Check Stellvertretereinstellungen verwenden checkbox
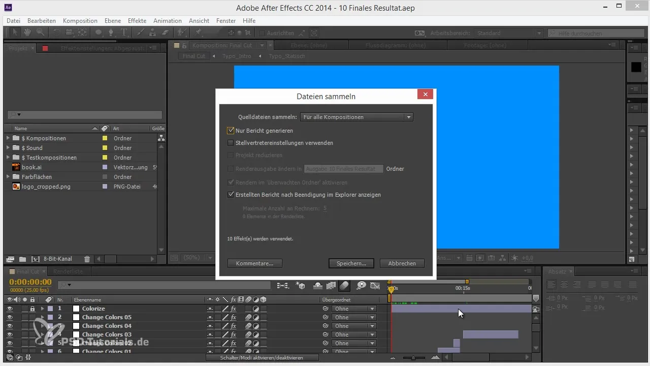The width and height of the screenshot is (650, 366). pos(231,143)
